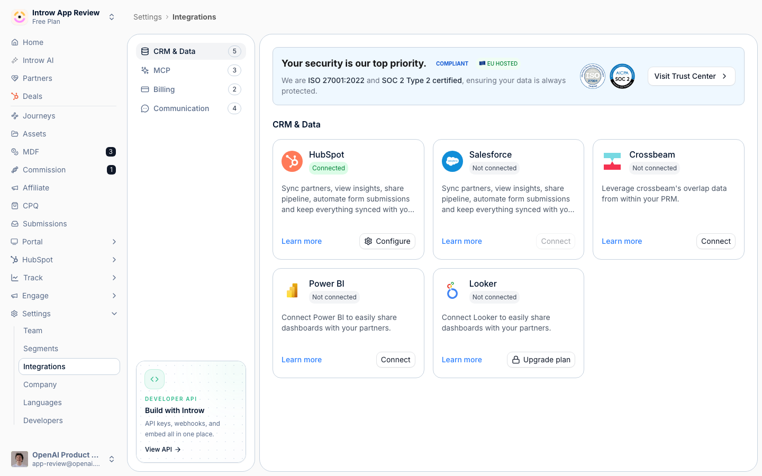The width and height of the screenshot is (762, 476).
Task: Click the View API link
Action: click(x=163, y=450)
